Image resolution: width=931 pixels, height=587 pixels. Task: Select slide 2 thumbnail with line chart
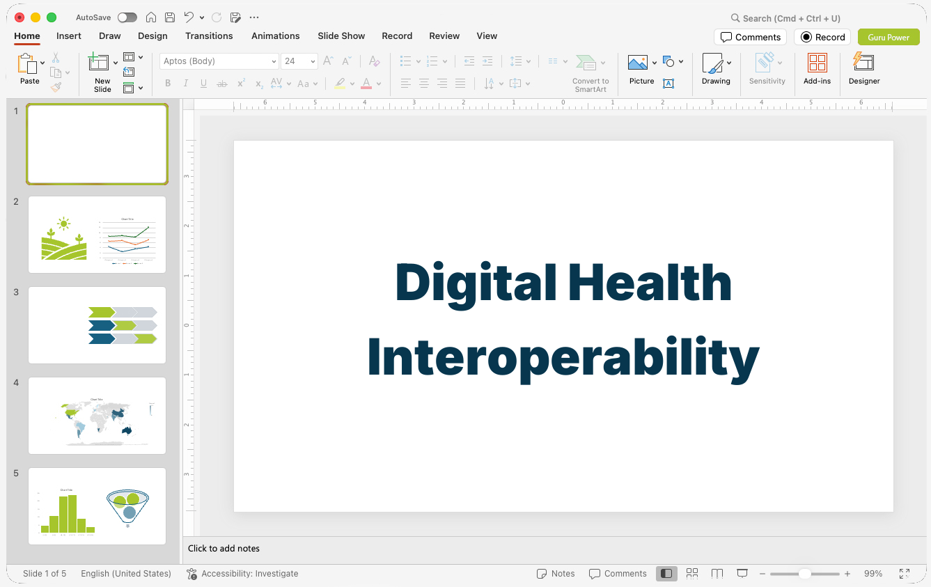pos(97,235)
